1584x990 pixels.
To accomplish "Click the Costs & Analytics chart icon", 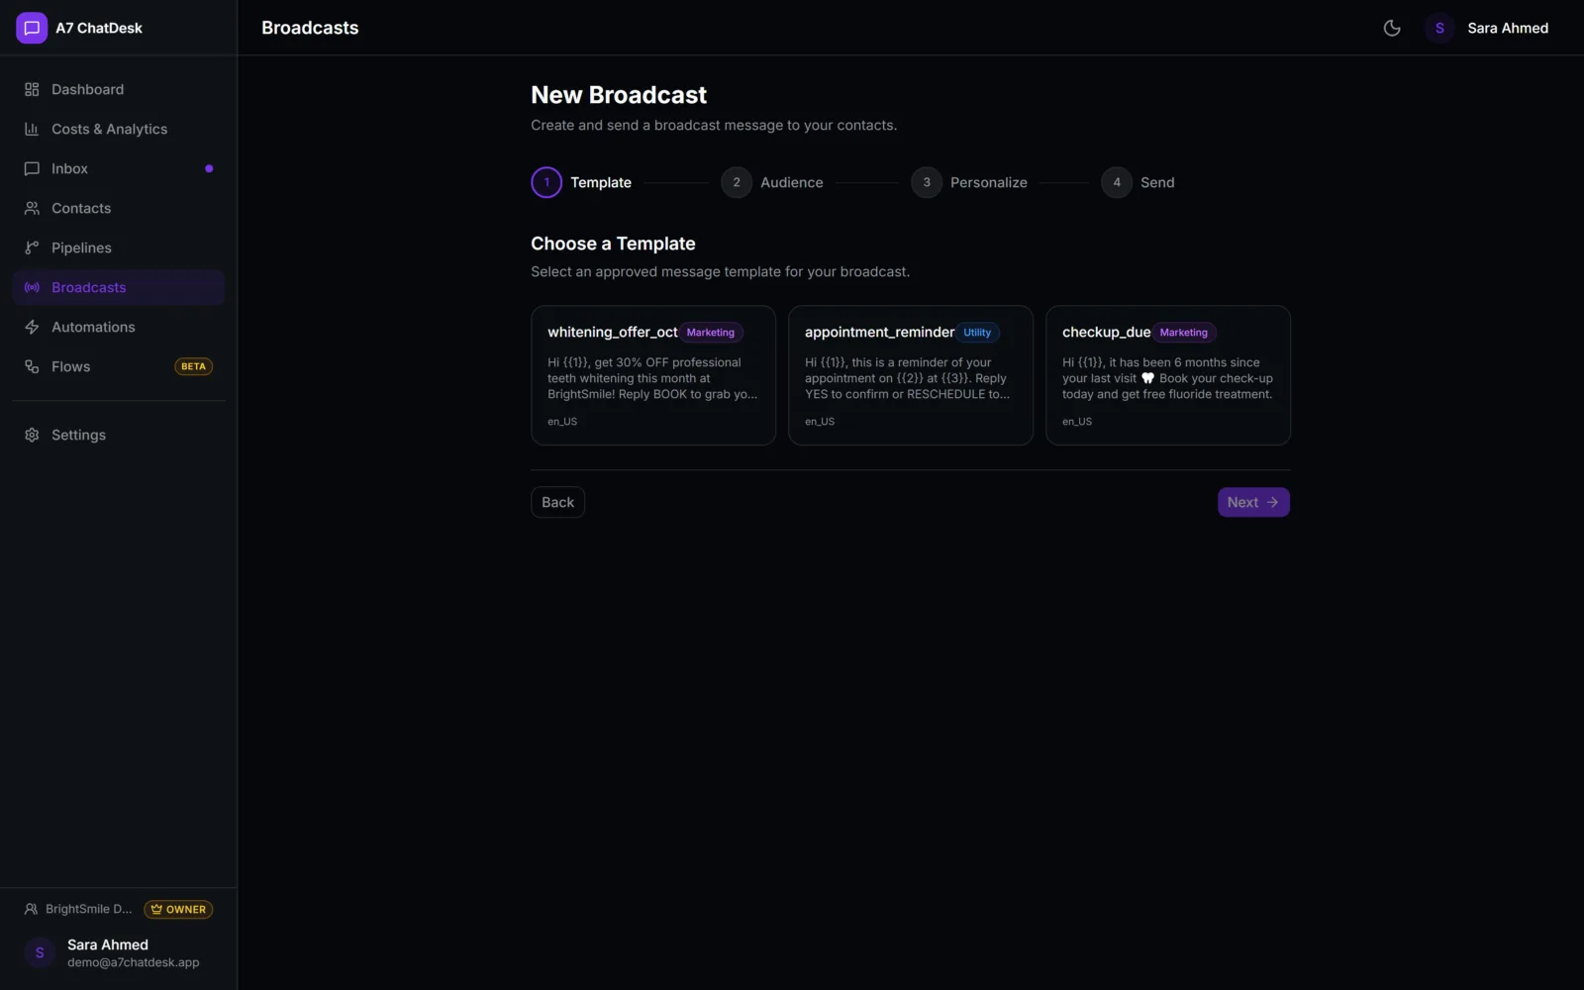I will (32, 129).
